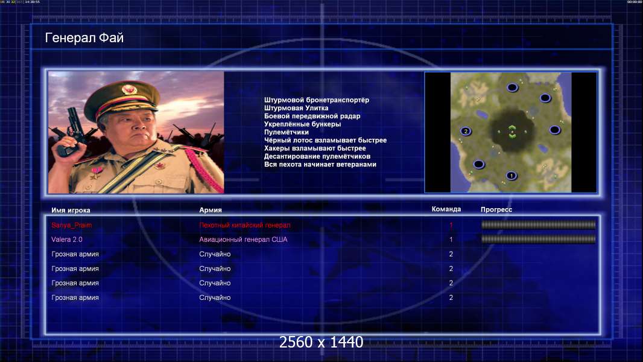The height and width of the screenshot is (362, 643).
Task: Click the "Пулемётчики" line
Action: (x=287, y=132)
